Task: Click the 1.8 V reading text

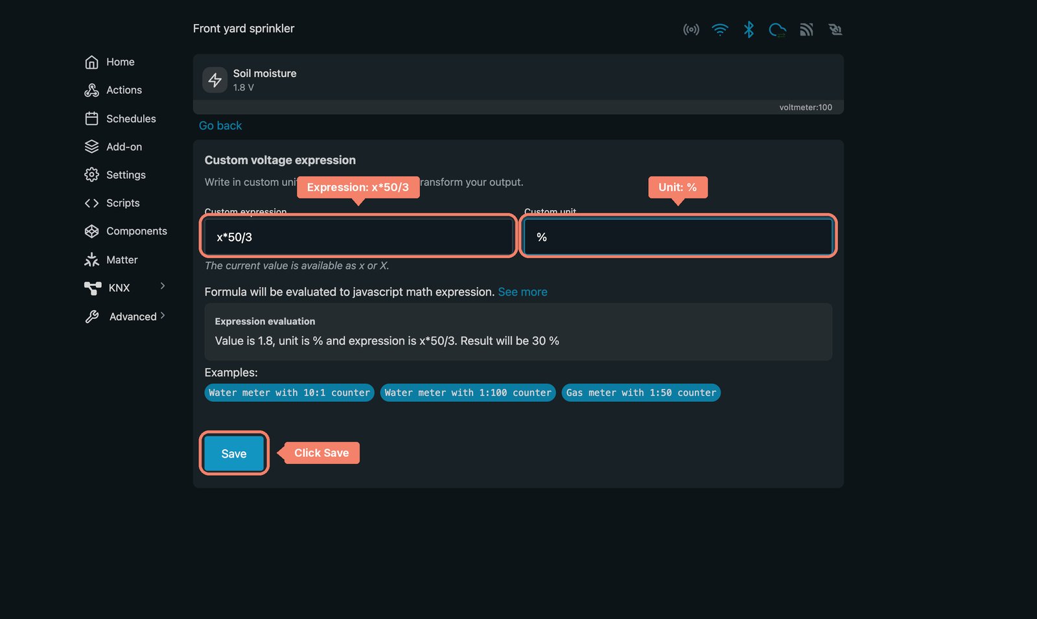Action: (244, 88)
